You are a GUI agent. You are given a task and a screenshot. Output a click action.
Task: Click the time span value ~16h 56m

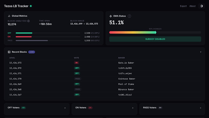[x=45, y=24]
